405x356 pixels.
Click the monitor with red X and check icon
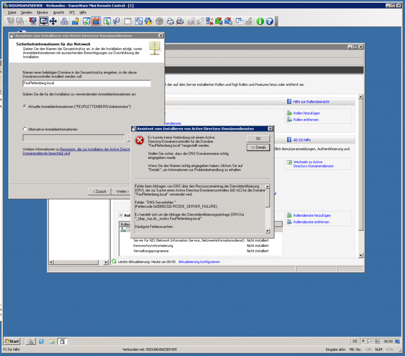[210, 21]
